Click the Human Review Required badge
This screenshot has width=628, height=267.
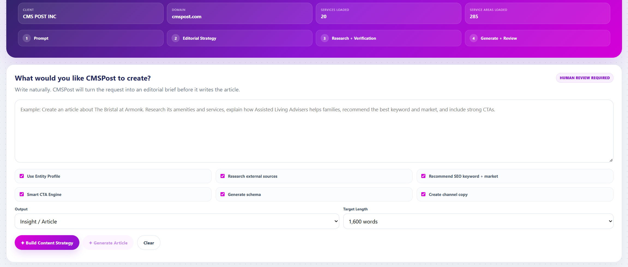(585, 78)
